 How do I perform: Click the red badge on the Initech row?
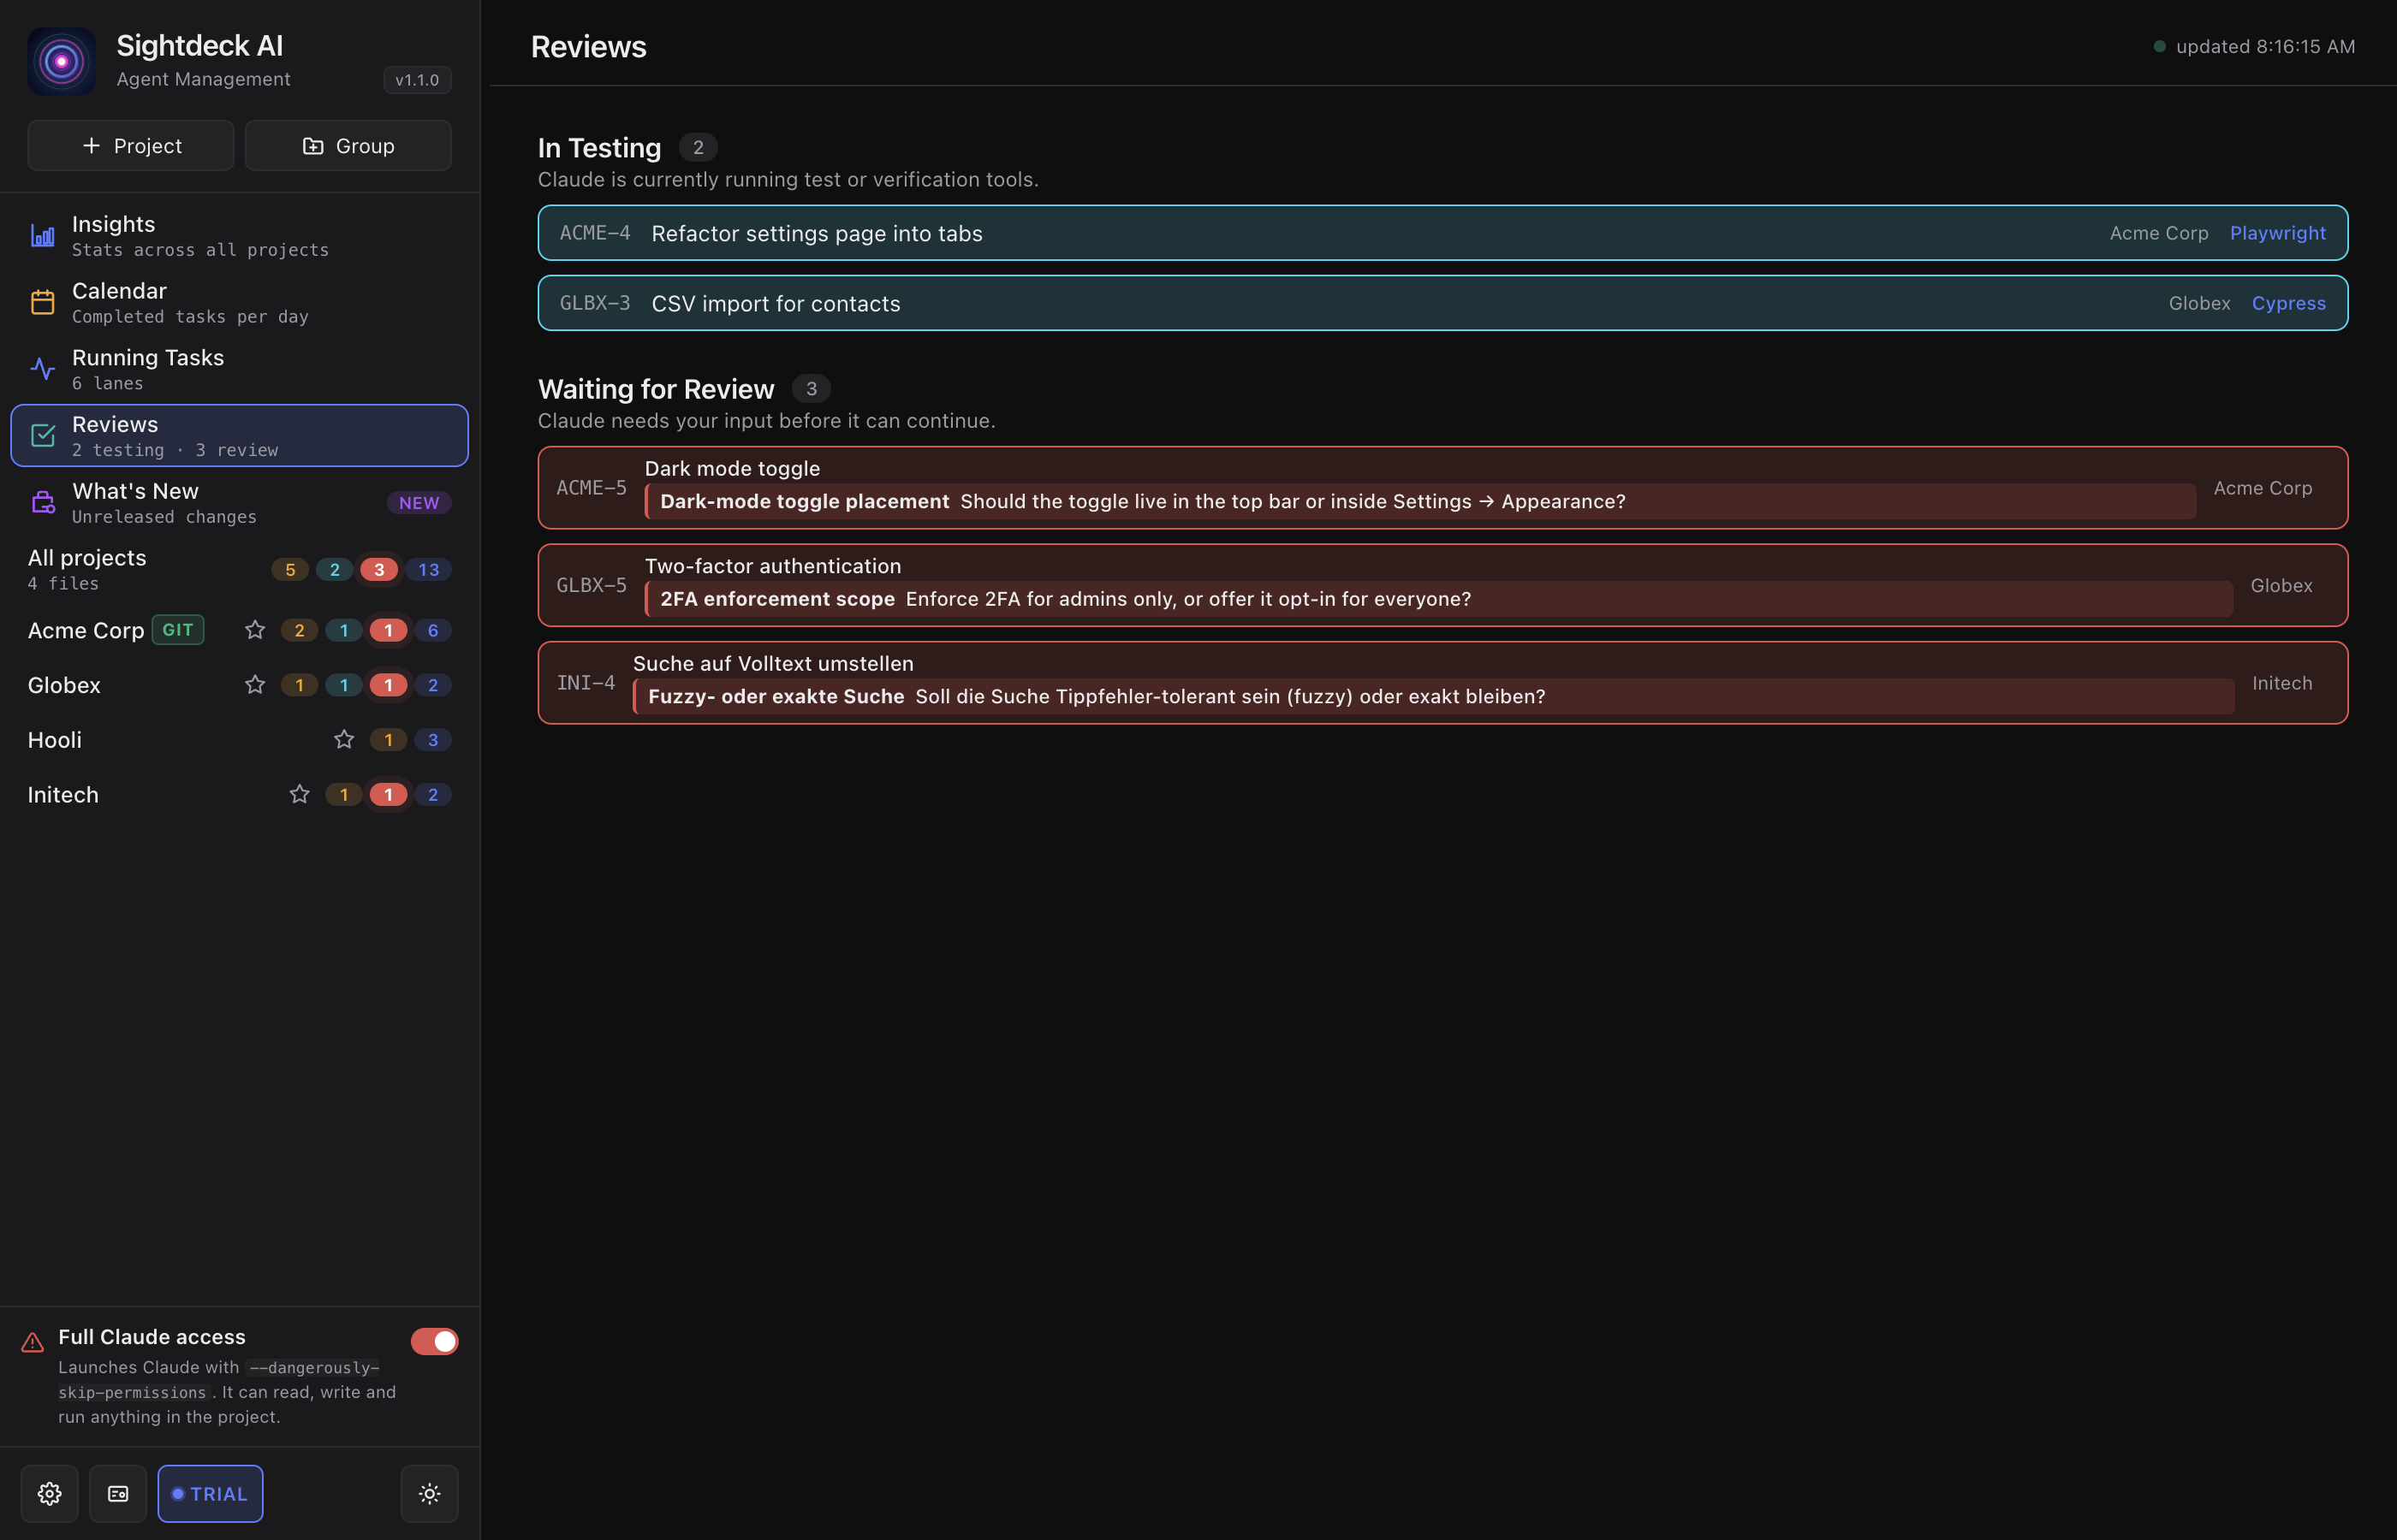point(388,795)
